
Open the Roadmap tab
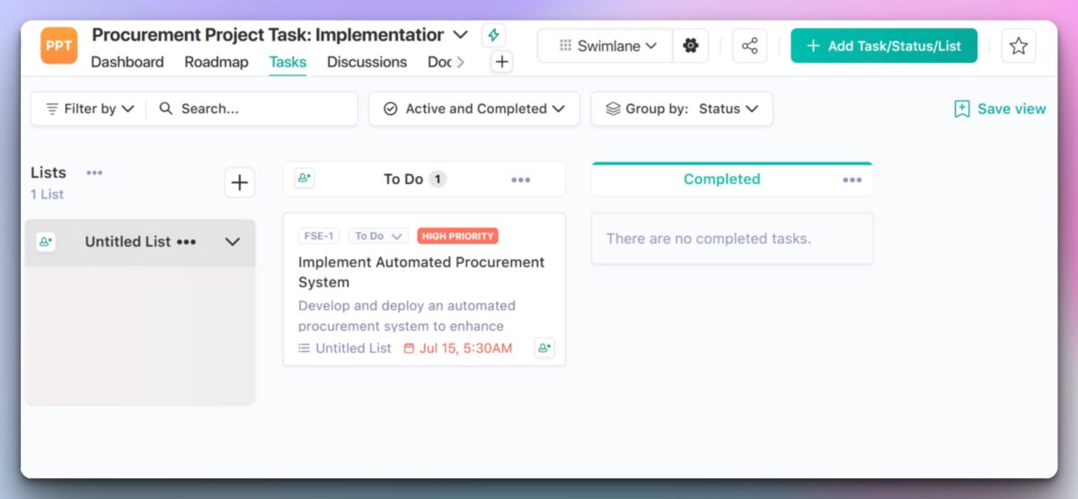pos(216,62)
